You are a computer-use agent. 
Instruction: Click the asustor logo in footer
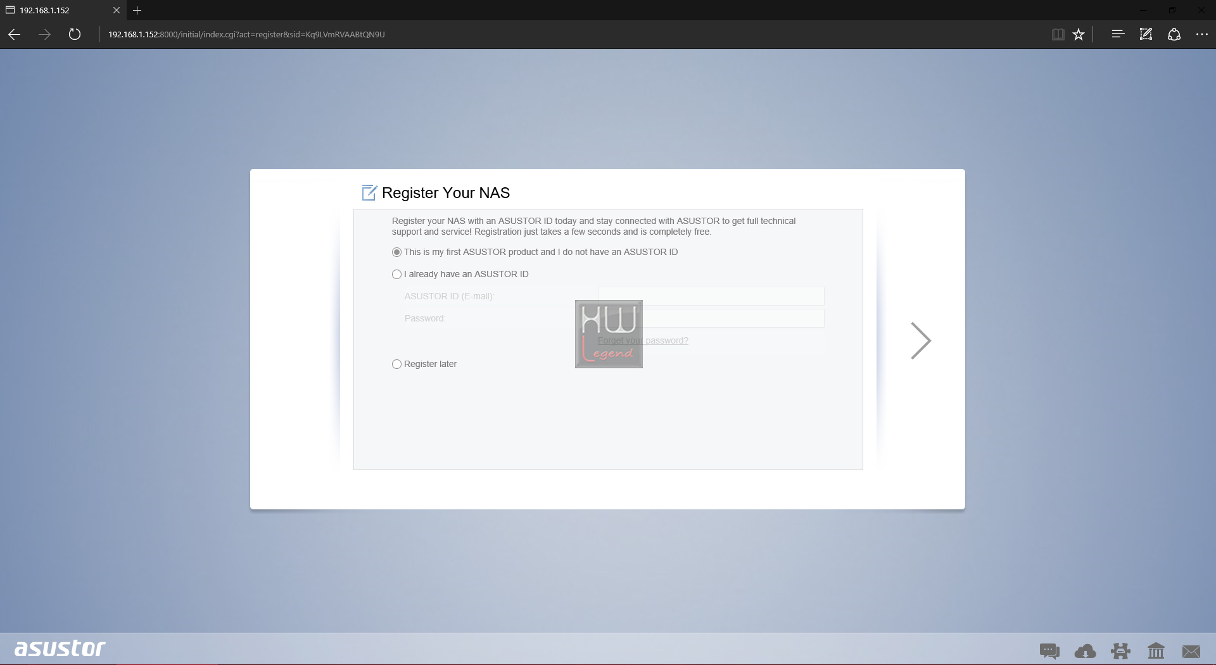pos(60,649)
